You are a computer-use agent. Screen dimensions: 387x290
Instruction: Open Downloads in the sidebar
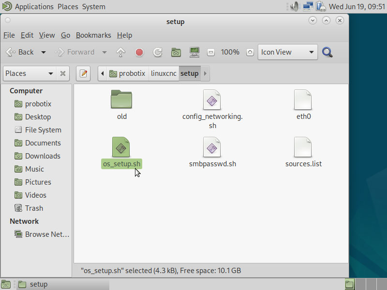click(x=43, y=156)
